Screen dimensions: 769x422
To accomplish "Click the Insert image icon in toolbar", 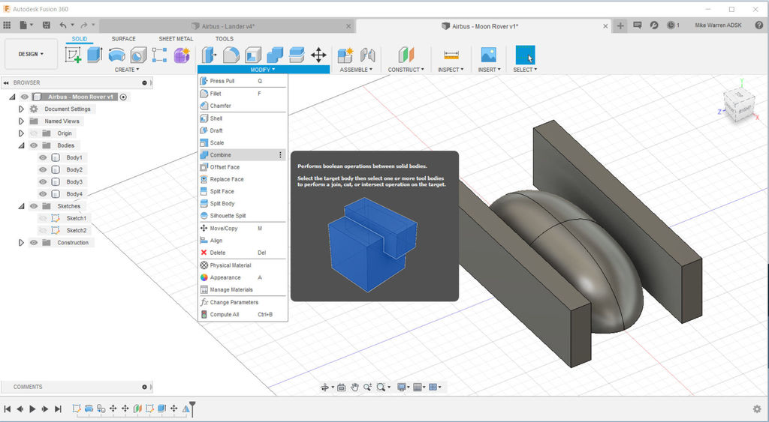I will point(488,55).
